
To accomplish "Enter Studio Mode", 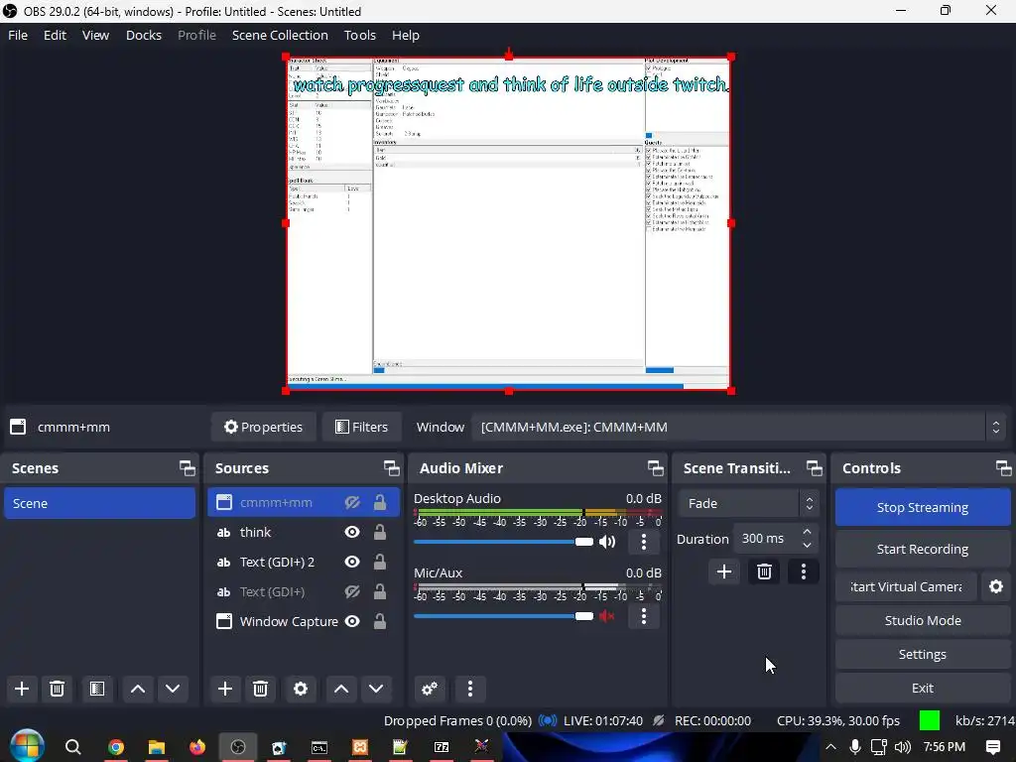I will (923, 620).
